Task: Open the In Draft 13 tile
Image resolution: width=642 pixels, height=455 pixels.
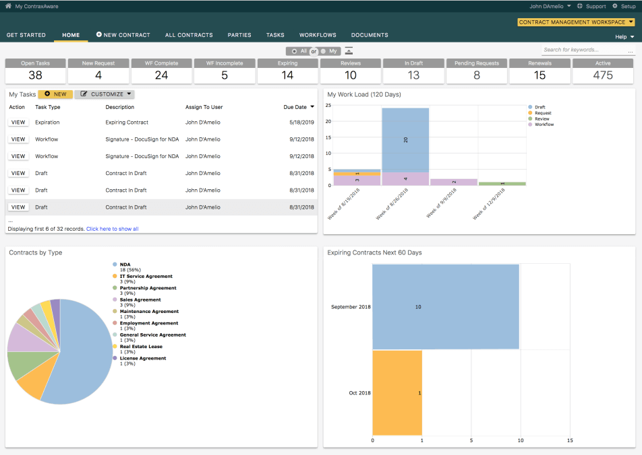Action: 413,71
